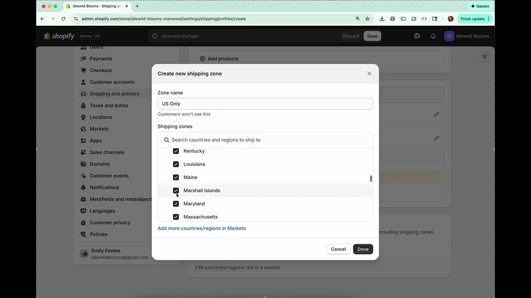Open Languages settings
Screen dimensions: 531x298
tap(102, 211)
